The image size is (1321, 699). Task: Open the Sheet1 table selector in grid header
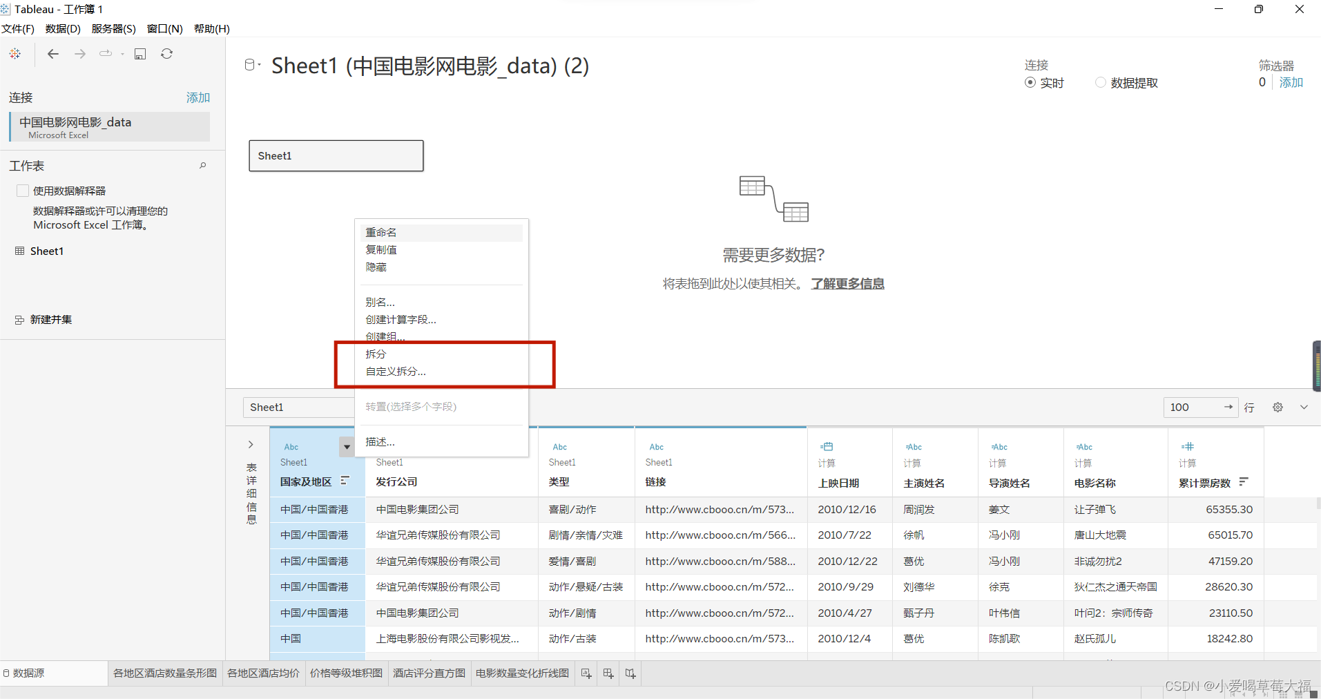(298, 408)
